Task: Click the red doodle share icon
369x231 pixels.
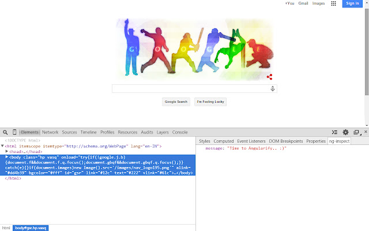Action: [269, 77]
